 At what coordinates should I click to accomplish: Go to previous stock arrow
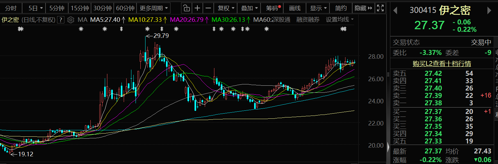click(395, 11)
